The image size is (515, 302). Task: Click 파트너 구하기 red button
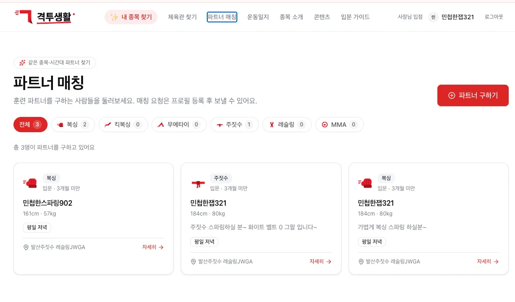473,95
